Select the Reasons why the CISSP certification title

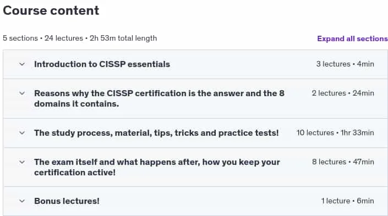(x=159, y=98)
